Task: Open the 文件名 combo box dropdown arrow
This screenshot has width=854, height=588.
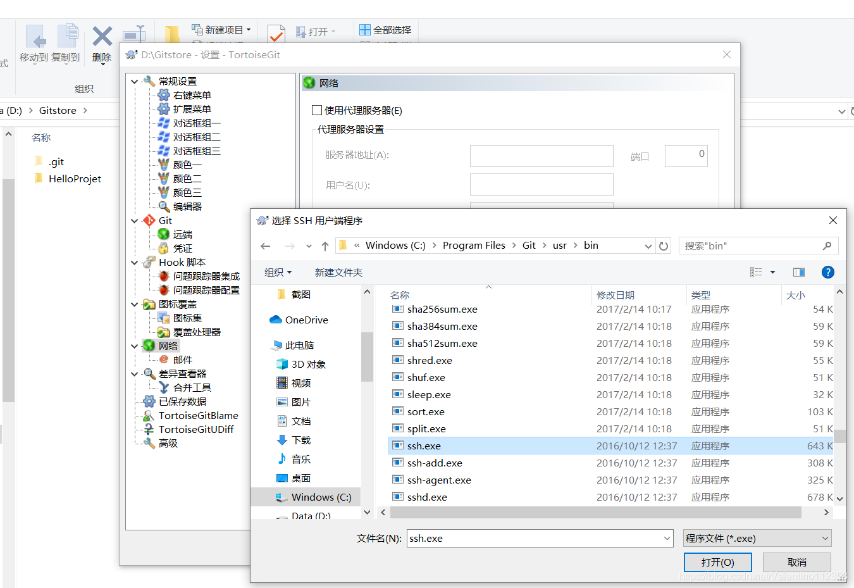Action: [667, 539]
